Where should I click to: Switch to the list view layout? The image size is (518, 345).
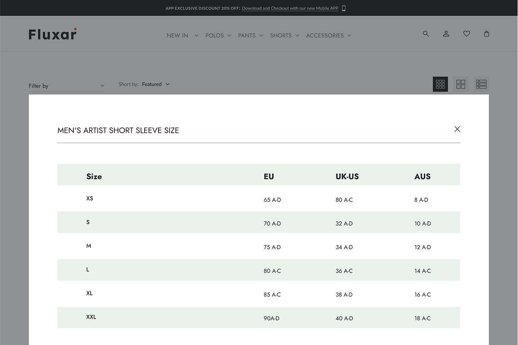click(481, 84)
